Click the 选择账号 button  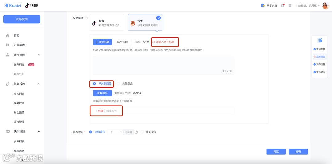[x=102, y=93]
